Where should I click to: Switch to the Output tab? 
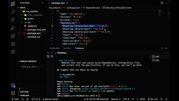pos(67,48)
